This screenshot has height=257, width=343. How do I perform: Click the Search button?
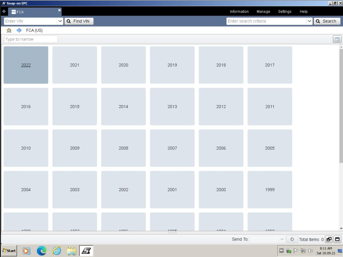(x=327, y=21)
